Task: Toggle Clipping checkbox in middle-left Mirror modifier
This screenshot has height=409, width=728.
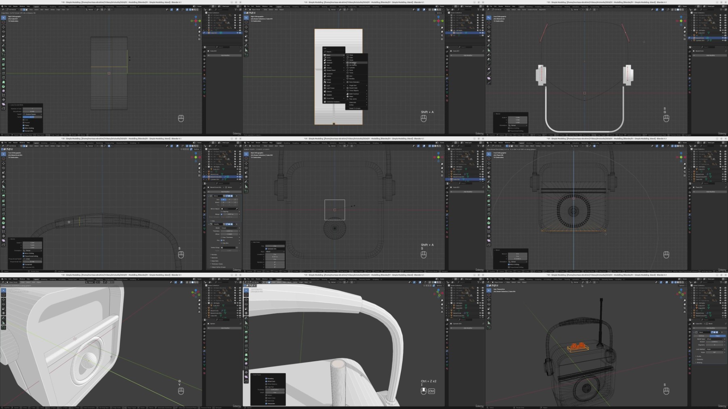Action: [x=221, y=212]
